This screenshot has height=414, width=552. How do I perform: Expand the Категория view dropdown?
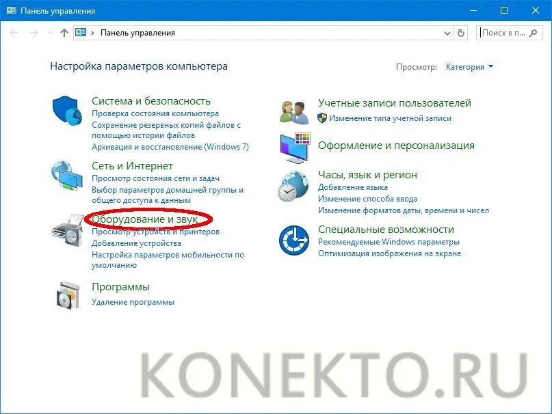469,67
